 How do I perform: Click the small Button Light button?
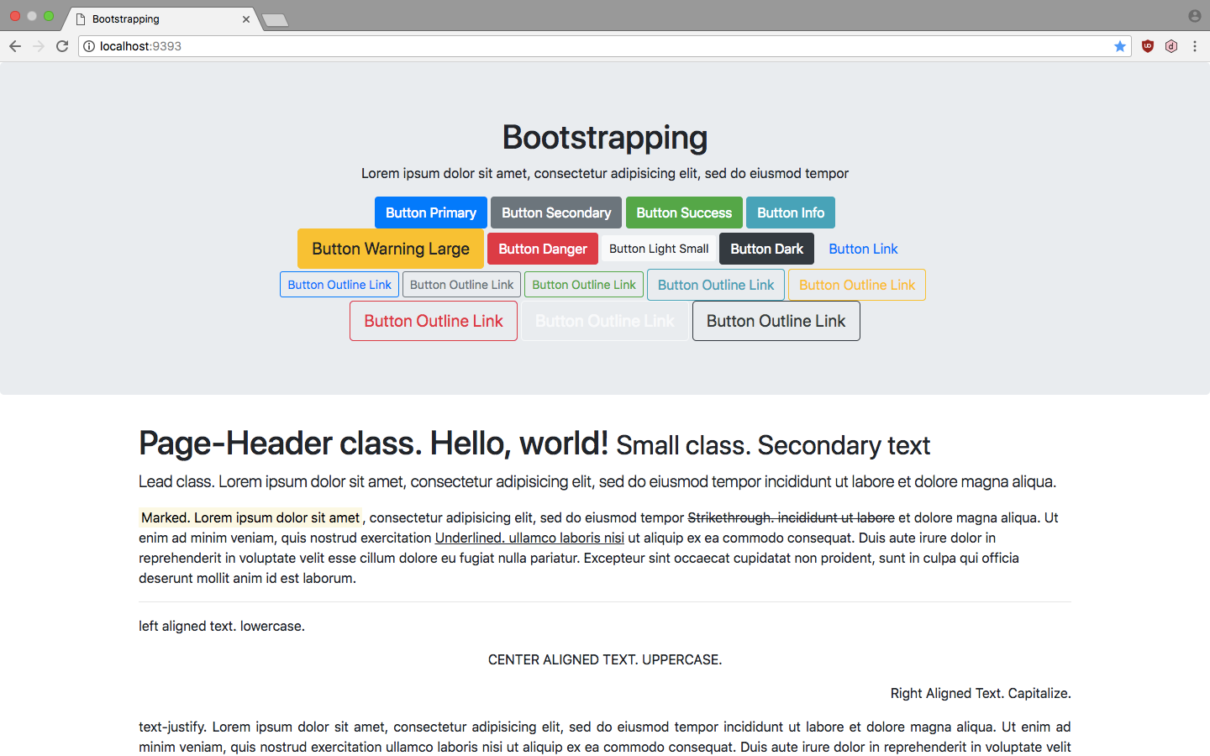[658, 249]
